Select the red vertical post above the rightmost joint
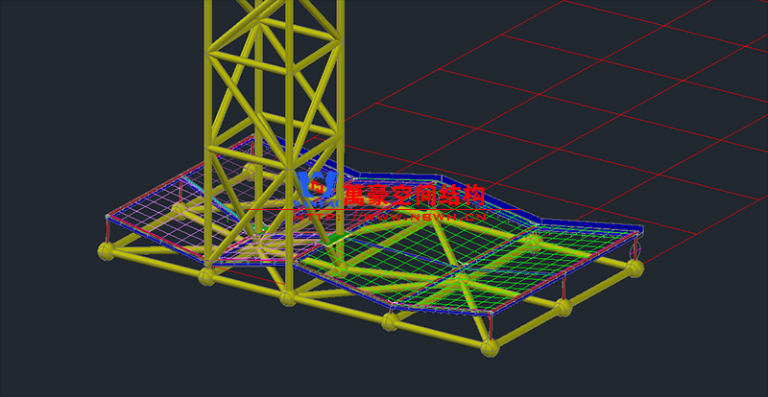The height and width of the screenshot is (397, 768). pos(634,249)
